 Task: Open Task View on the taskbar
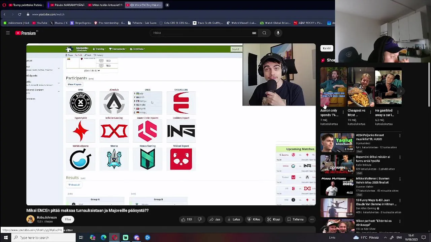click(81, 238)
